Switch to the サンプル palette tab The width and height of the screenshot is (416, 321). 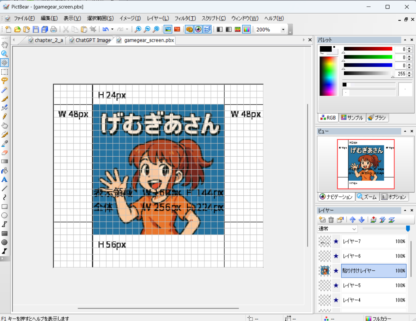point(352,117)
